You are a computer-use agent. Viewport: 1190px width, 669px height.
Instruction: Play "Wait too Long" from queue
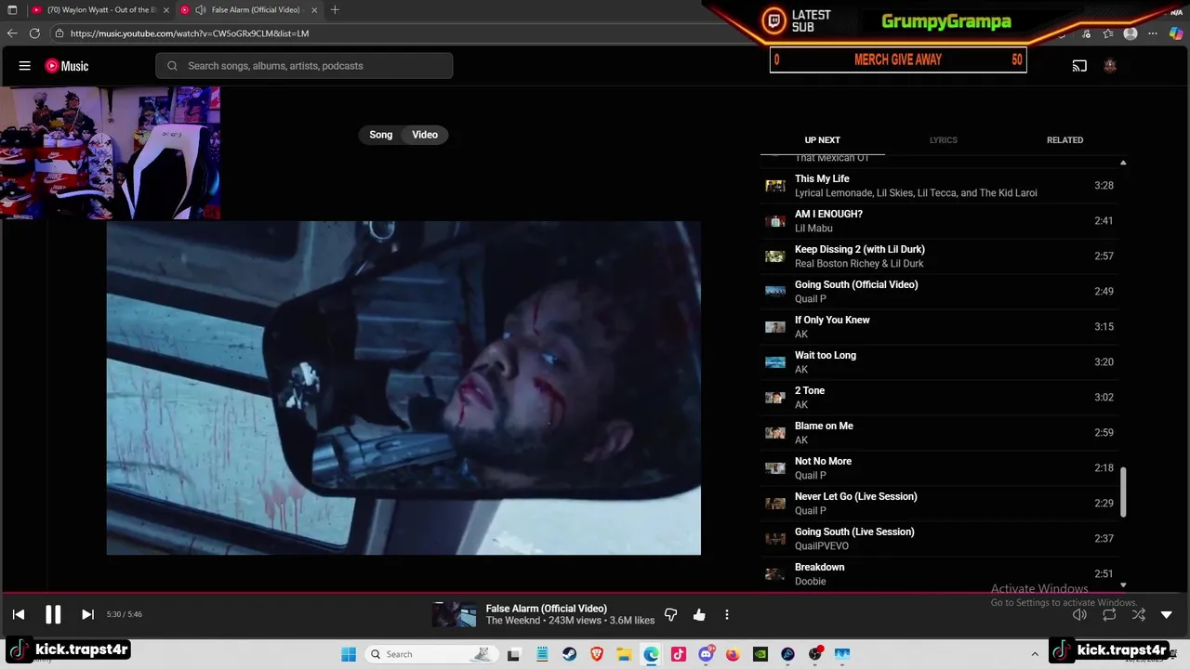[x=939, y=362]
